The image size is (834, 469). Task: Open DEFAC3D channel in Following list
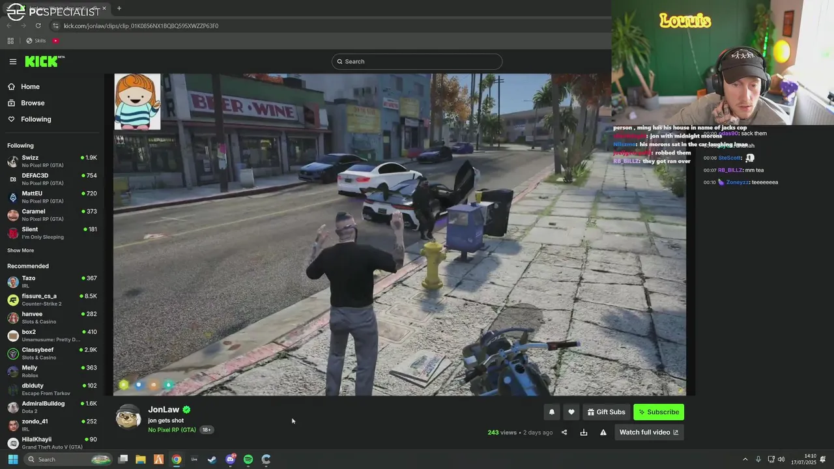(x=52, y=179)
